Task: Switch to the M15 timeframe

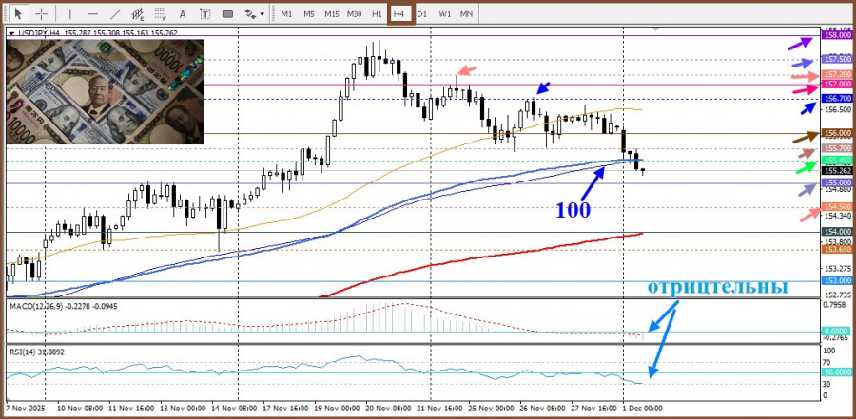Action: [331, 14]
